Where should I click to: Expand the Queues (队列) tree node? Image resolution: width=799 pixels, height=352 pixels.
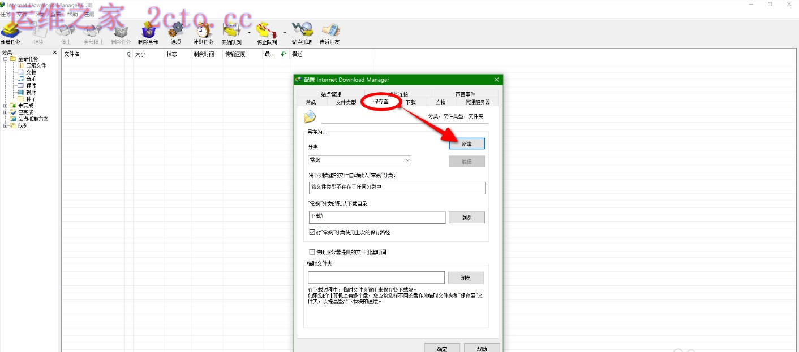[x=5, y=126]
